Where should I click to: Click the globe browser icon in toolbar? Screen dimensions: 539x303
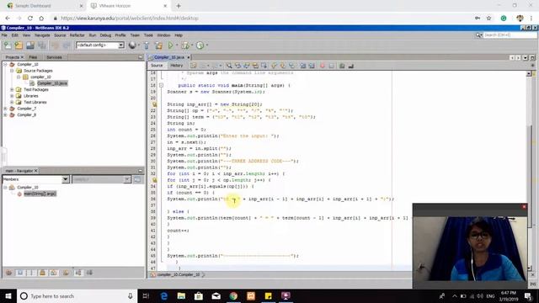click(x=132, y=45)
